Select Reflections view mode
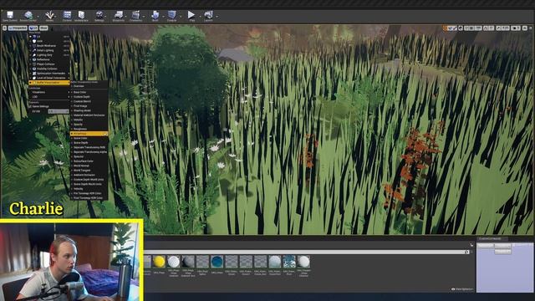 pos(49,59)
